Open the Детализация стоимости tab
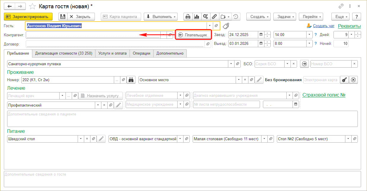Viewport: 367px width, 191px height. pyautogui.click(x=63, y=53)
